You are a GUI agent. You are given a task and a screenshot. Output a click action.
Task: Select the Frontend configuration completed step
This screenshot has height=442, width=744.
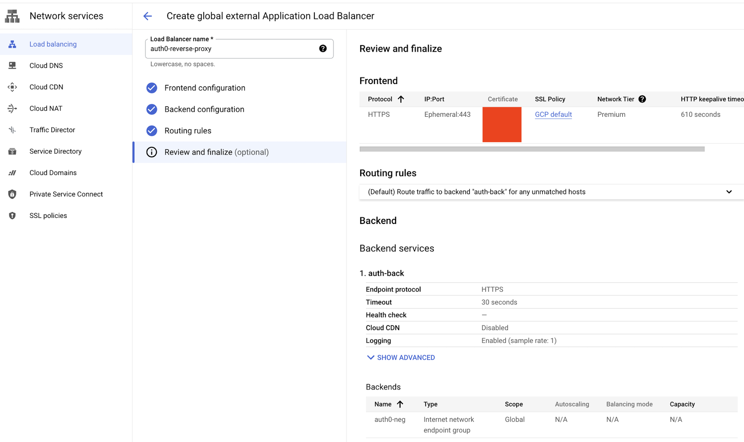(x=205, y=88)
